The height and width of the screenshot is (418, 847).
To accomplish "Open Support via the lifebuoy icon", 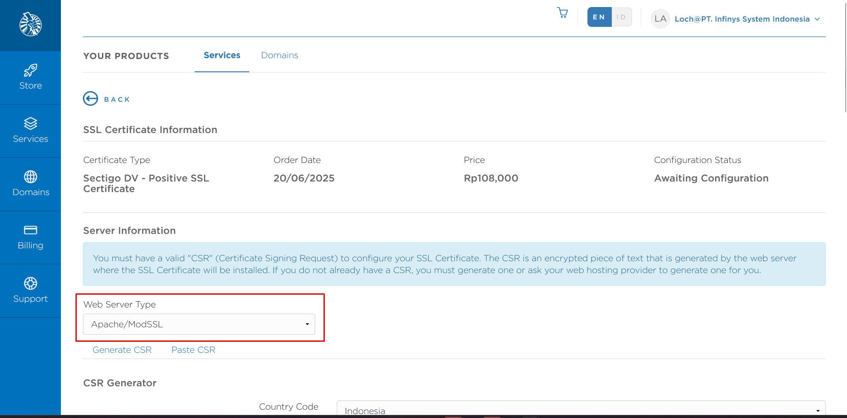I will coord(30,283).
